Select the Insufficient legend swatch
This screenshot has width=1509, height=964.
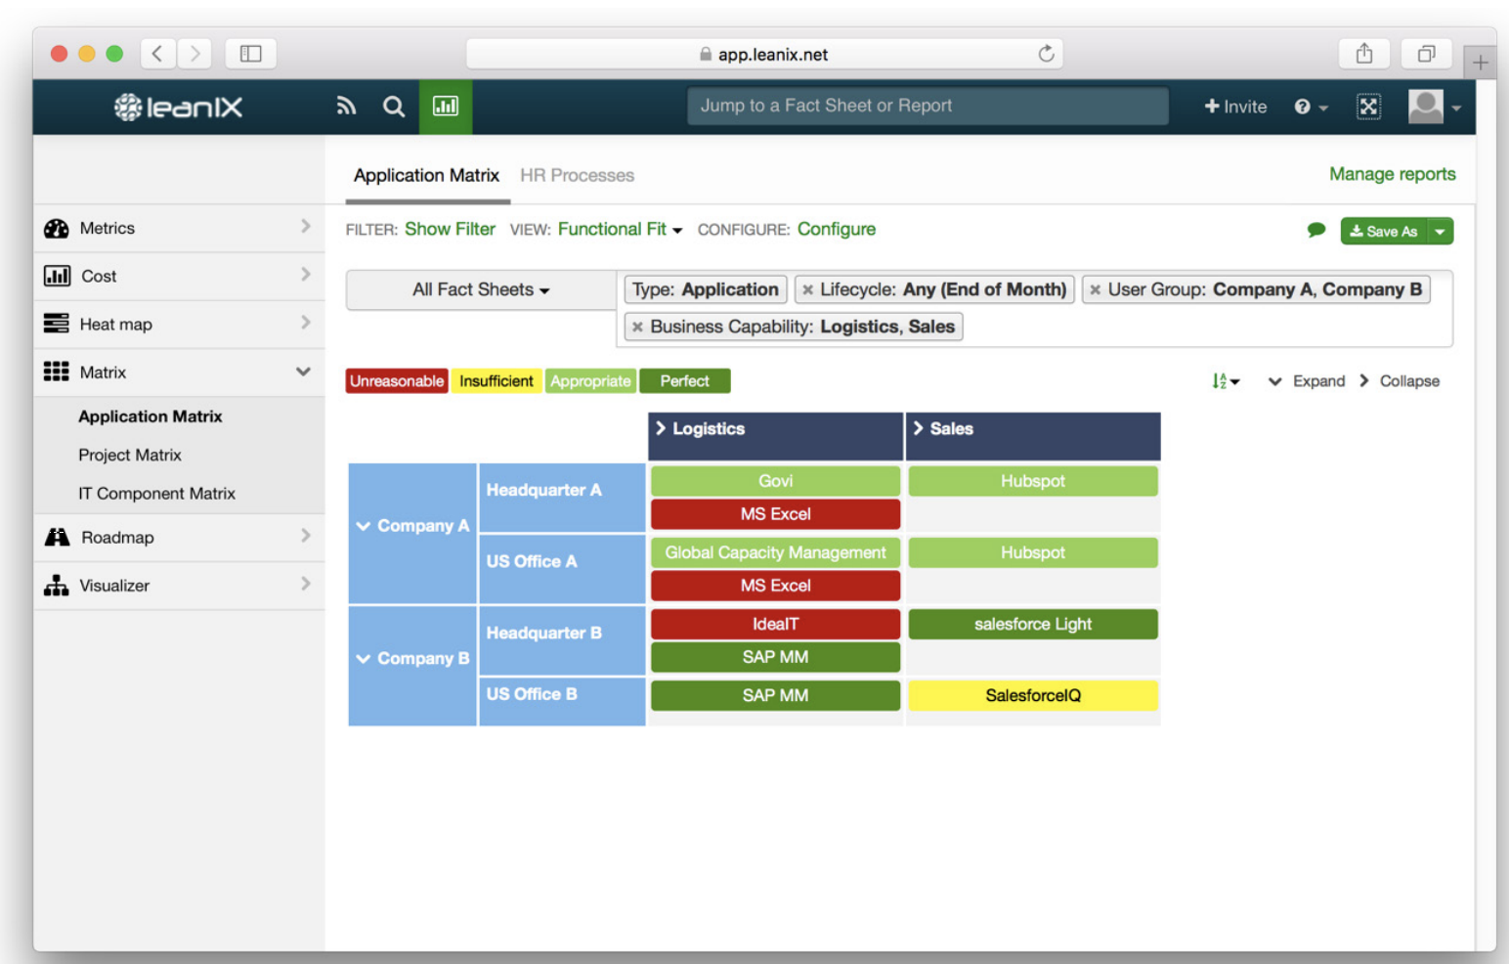click(496, 380)
